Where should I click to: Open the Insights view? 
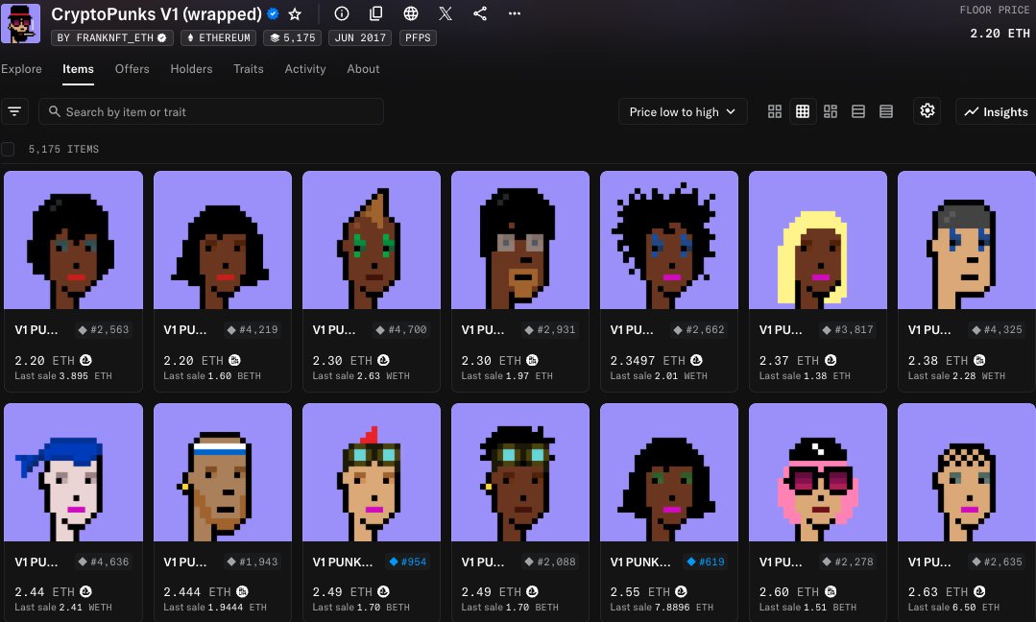[994, 110]
